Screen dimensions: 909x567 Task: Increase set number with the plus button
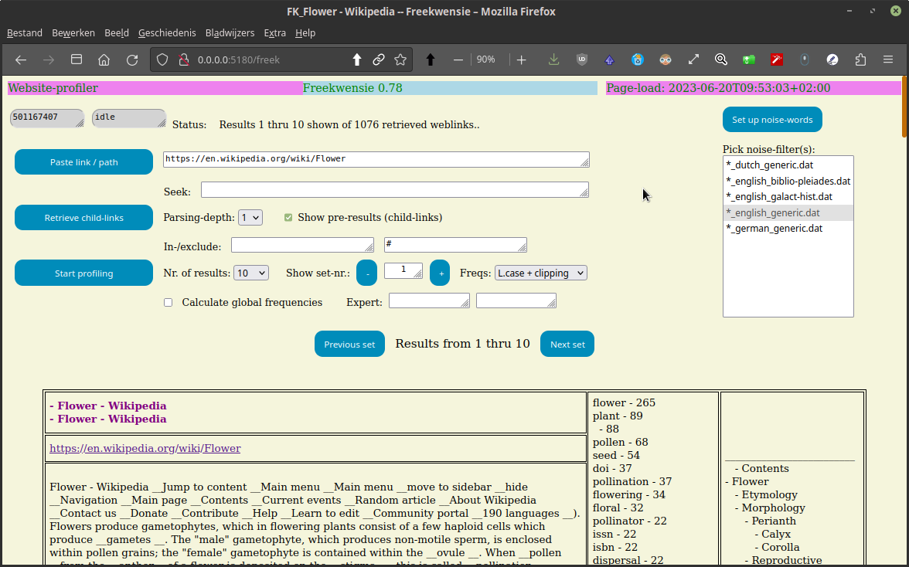click(440, 273)
